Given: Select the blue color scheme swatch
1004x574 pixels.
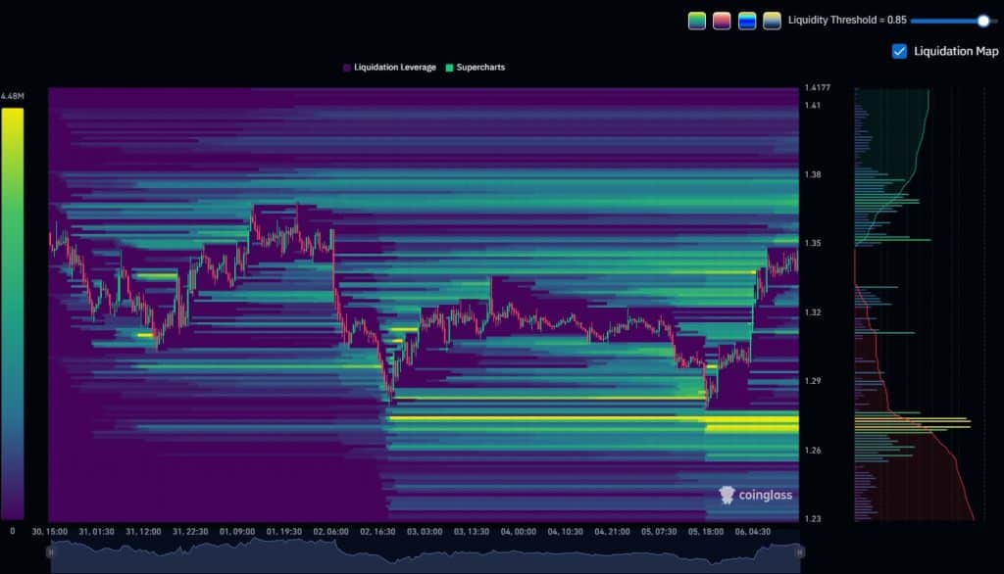Looking at the screenshot, I should [x=746, y=21].
